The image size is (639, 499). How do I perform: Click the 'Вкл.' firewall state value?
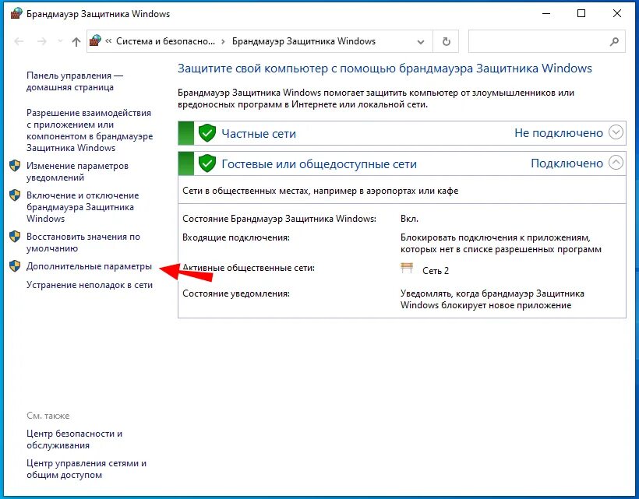pyautogui.click(x=409, y=219)
